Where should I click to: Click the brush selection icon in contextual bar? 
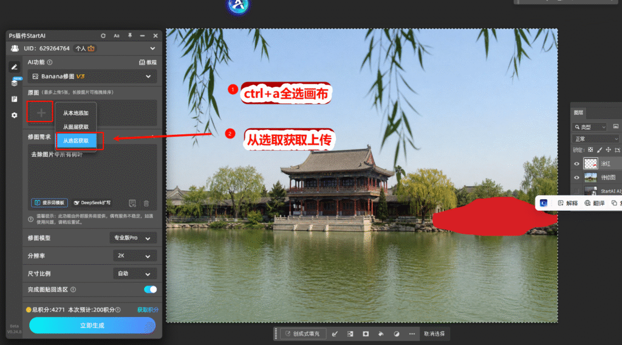click(x=335, y=334)
